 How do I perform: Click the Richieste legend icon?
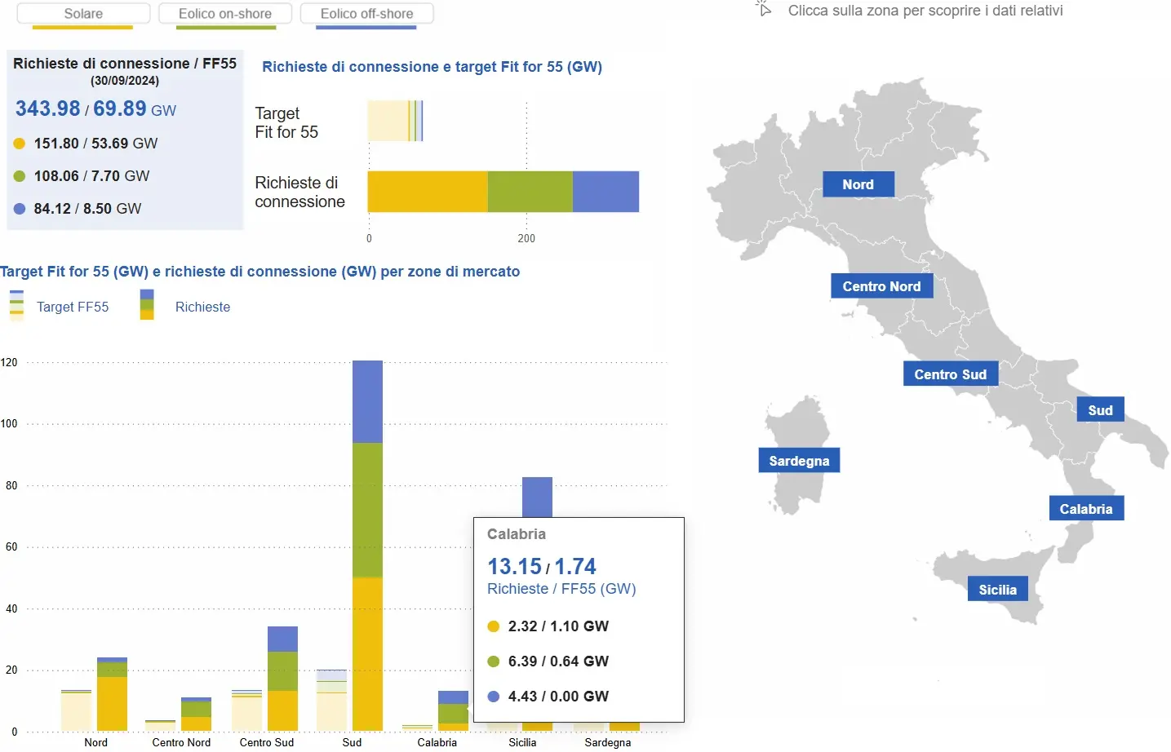[x=147, y=305]
